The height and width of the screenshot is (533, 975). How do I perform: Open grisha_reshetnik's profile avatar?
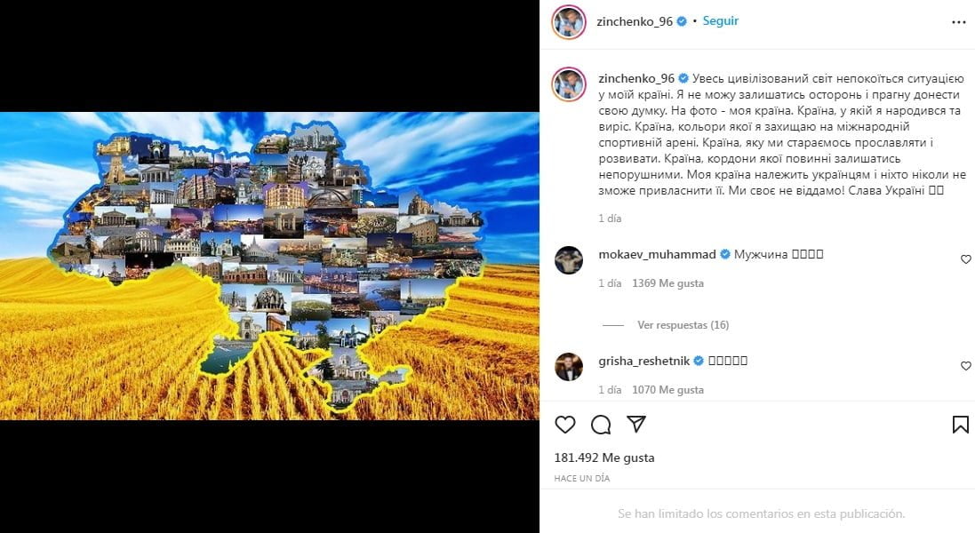pyautogui.click(x=569, y=367)
